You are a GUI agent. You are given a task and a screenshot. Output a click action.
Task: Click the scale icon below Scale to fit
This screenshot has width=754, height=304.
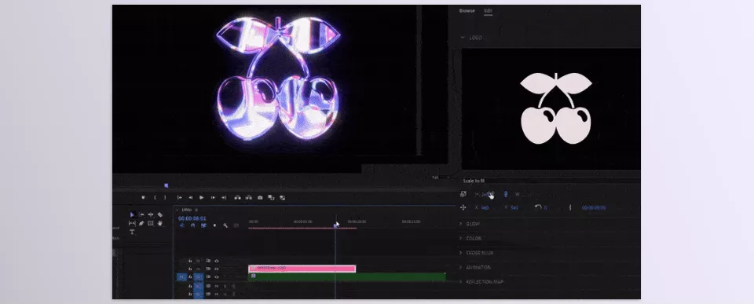[x=463, y=194]
